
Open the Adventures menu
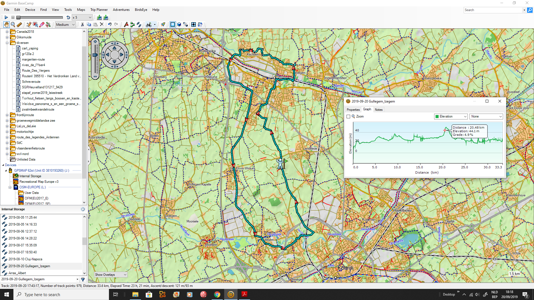tap(121, 10)
